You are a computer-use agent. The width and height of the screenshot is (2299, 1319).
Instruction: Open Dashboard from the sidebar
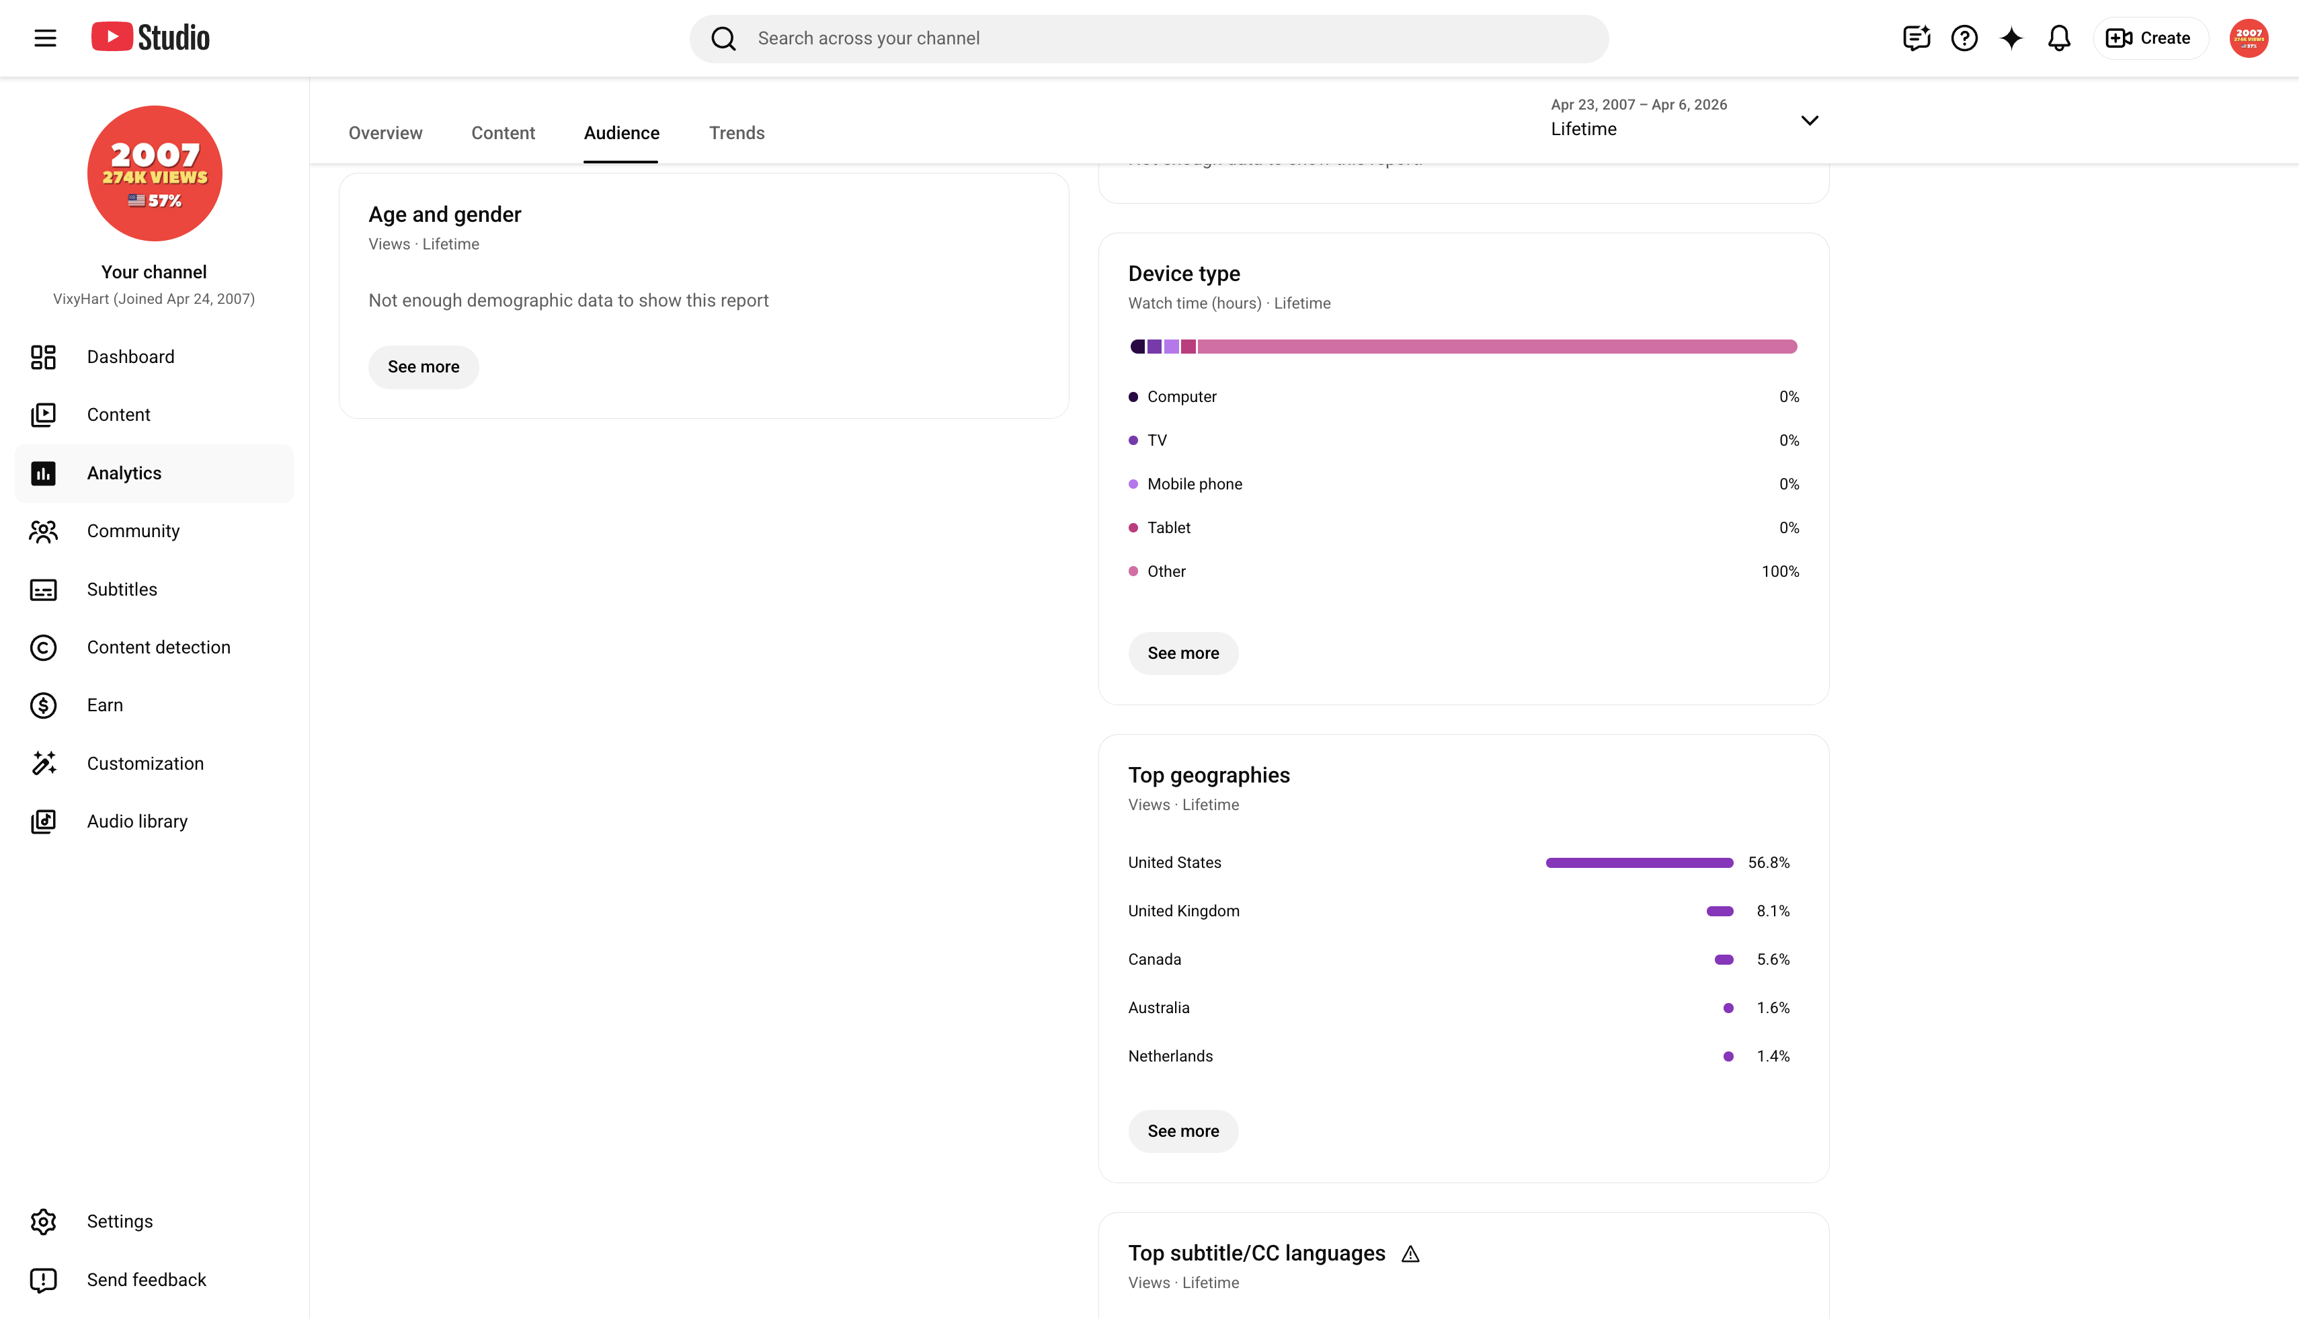click(154, 357)
